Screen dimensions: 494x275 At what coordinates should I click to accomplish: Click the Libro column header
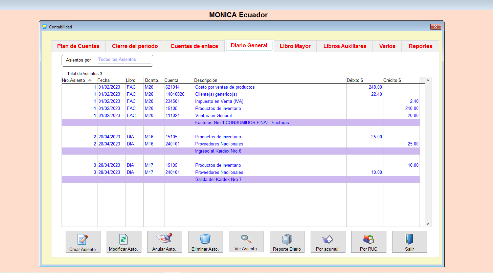[x=135, y=81]
